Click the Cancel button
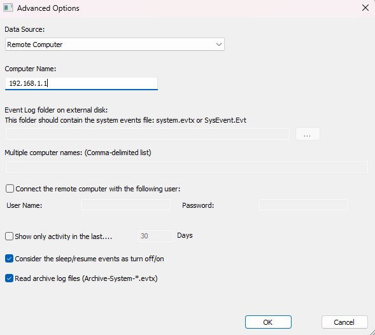This screenshot has height=335, width=375. click(344, 322)
